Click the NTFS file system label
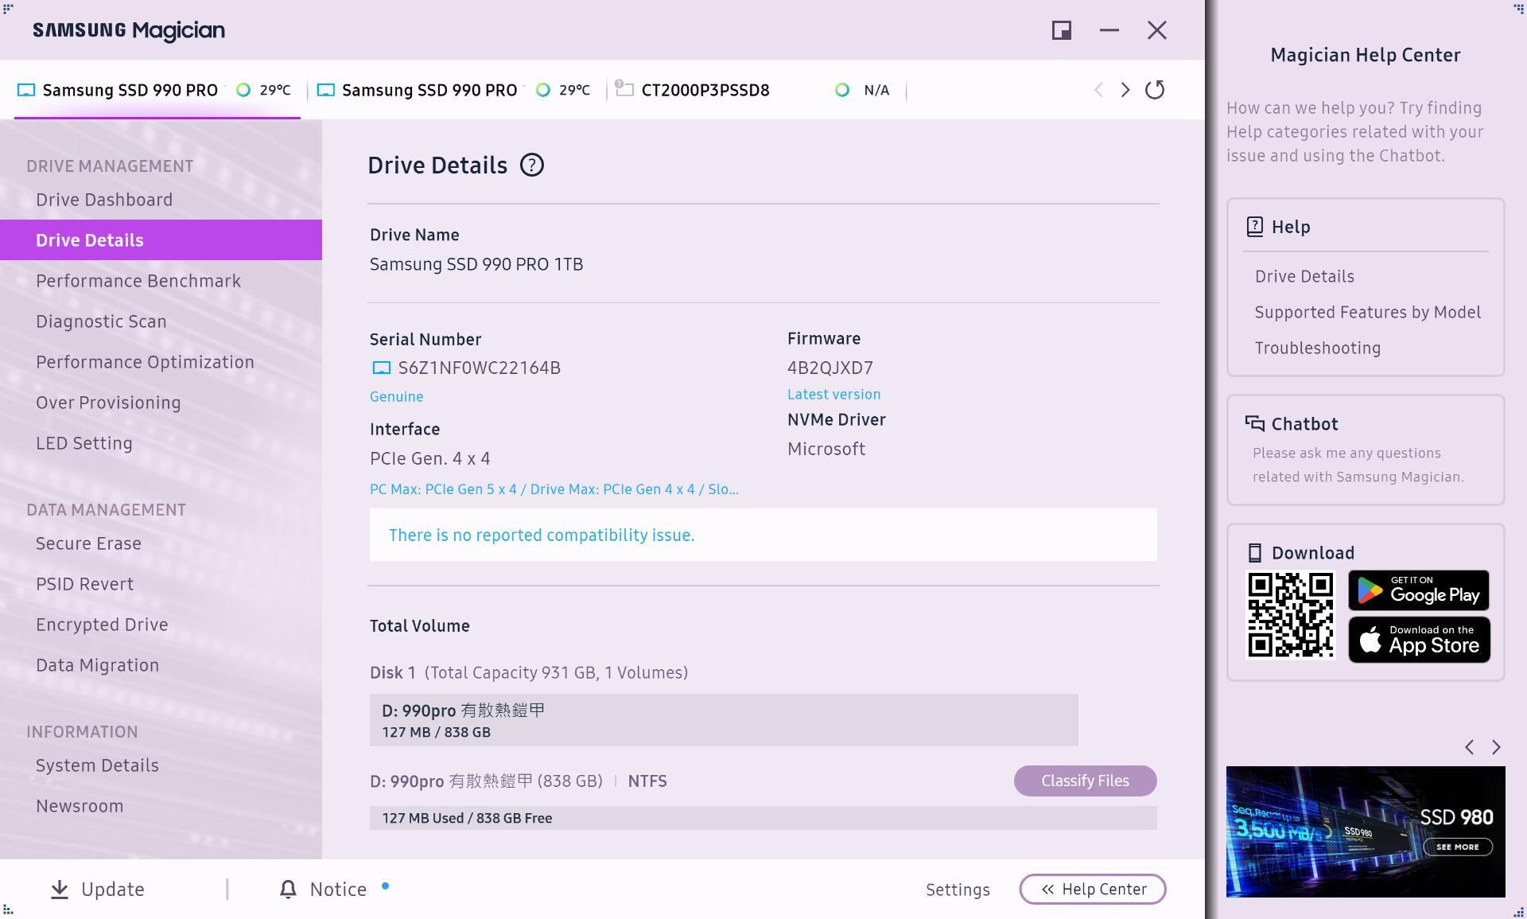Screen dimensions: 1527x919 click(x=647, y=781)
